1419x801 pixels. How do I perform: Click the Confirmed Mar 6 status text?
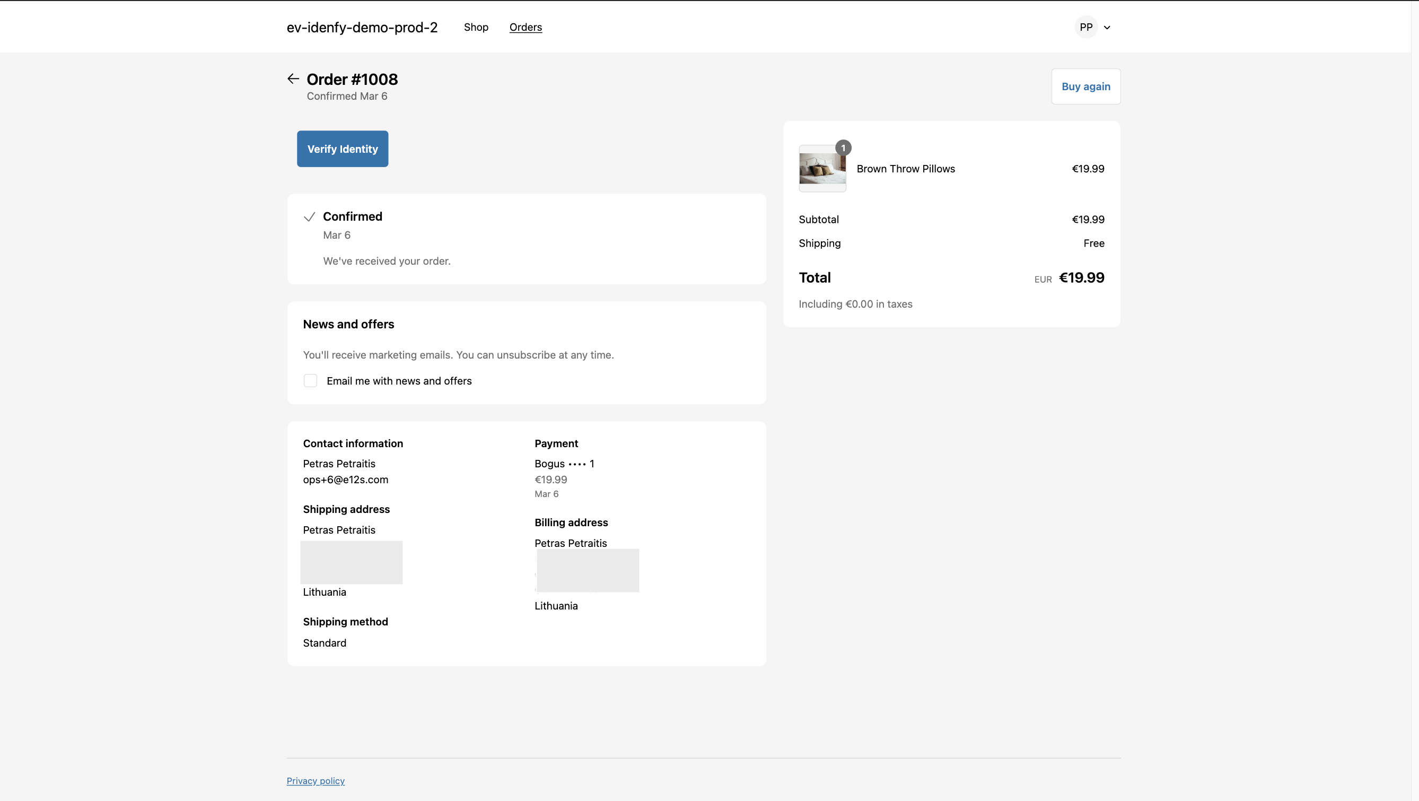347,96
